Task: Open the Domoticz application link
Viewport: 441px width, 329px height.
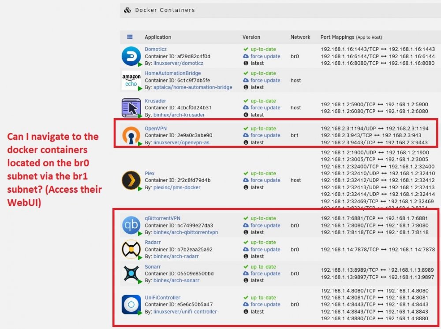Action: click(x=156, y=49)
